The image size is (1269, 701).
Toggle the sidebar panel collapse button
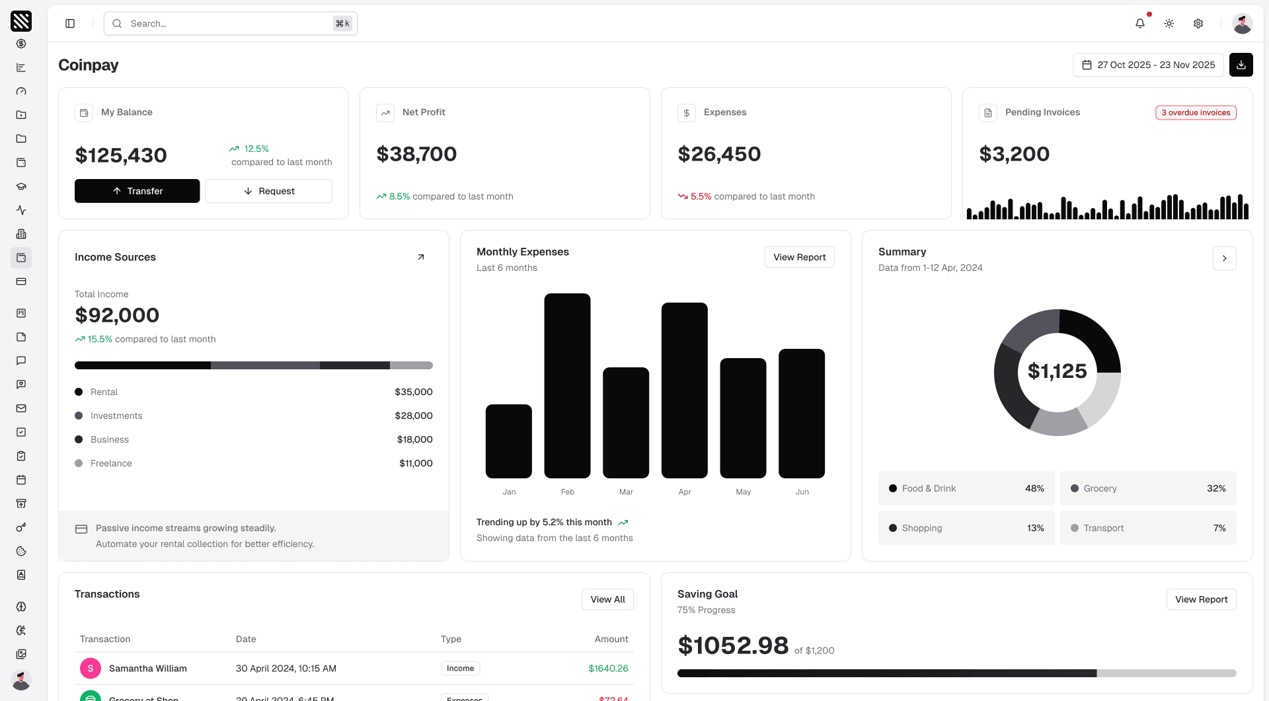click(70, 24)
